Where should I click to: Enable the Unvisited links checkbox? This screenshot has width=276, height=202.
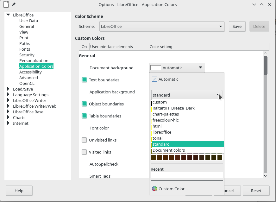tap(84, 140)
